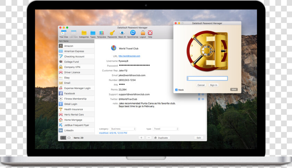Screen dimensions: 292x168
Task: Copy the Twitter field value
Action: coord(199,99)
